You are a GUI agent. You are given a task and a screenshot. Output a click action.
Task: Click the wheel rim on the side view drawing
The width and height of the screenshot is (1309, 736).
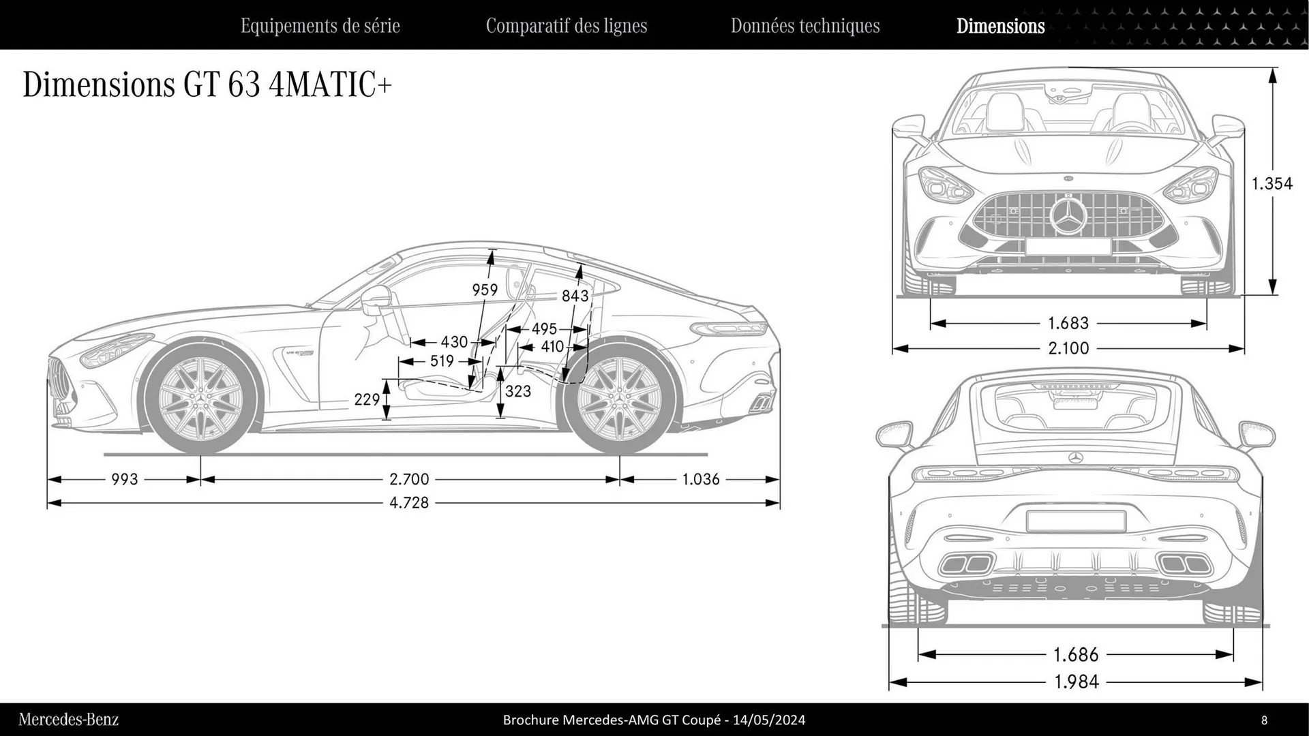point(202,399)
